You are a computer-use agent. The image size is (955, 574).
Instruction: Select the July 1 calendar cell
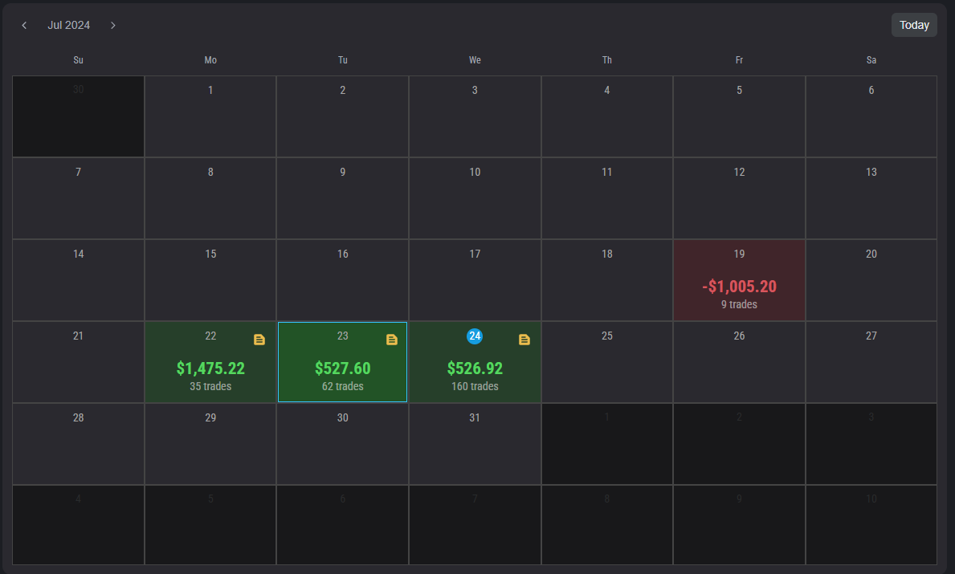(210, 116)
